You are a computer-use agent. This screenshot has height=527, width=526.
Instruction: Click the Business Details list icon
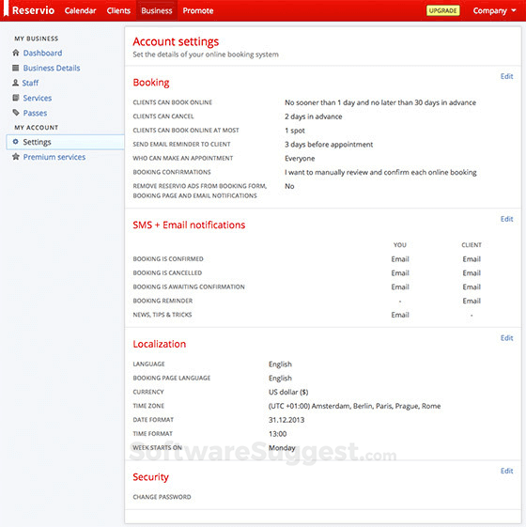click(x=15, y=68)
